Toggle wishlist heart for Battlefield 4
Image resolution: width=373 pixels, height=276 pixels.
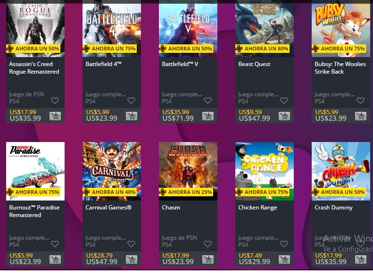pyautogui.click(x=131, y=100)
